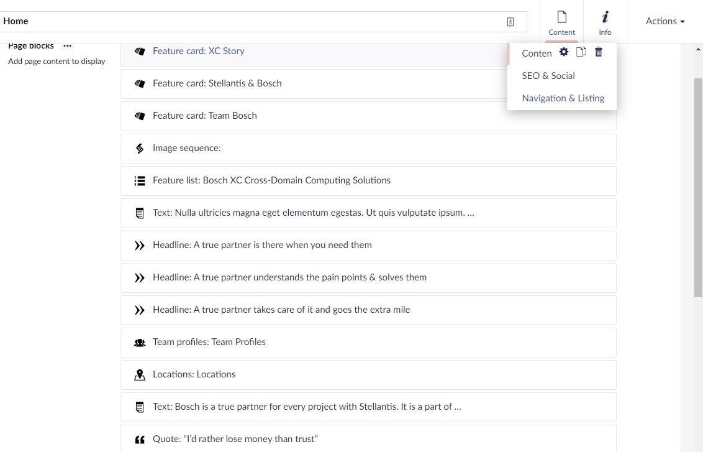This screenshot has width=703, height=452.
Task: Click the Locations pin icon
Action: (x=140, y=374)
